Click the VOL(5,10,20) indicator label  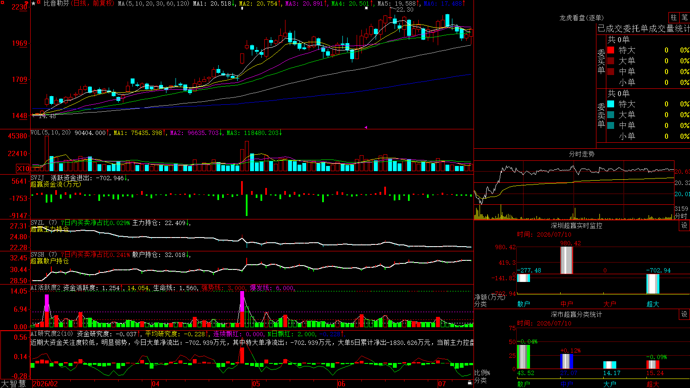pyautogui.click(x=51, y=132)
